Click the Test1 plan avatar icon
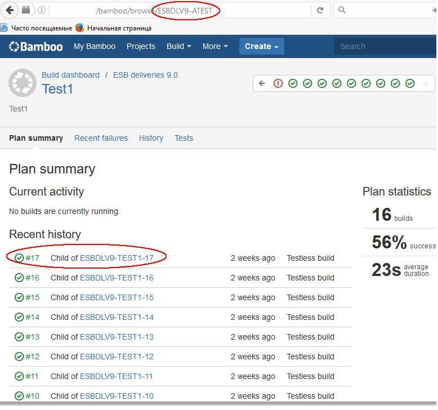Image resolution: width=438 pixels, height=410 pixels. pyautogui.click(x=23, y=83)
